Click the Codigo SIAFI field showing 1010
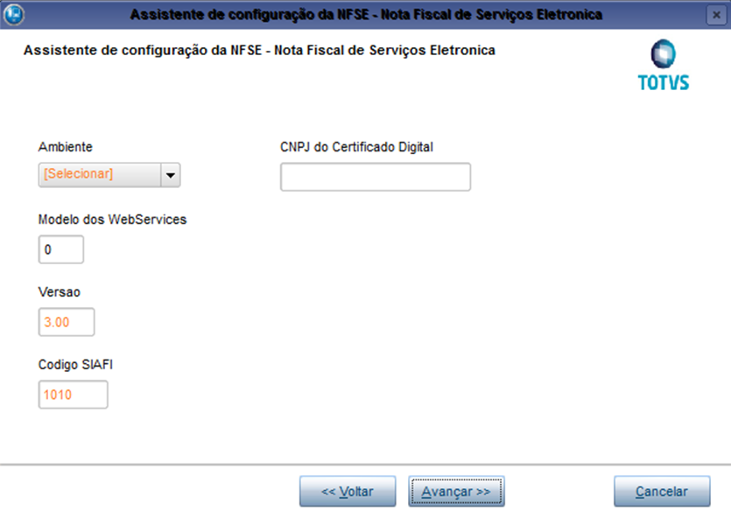This screenshot has height=511, width=731. 73,395
